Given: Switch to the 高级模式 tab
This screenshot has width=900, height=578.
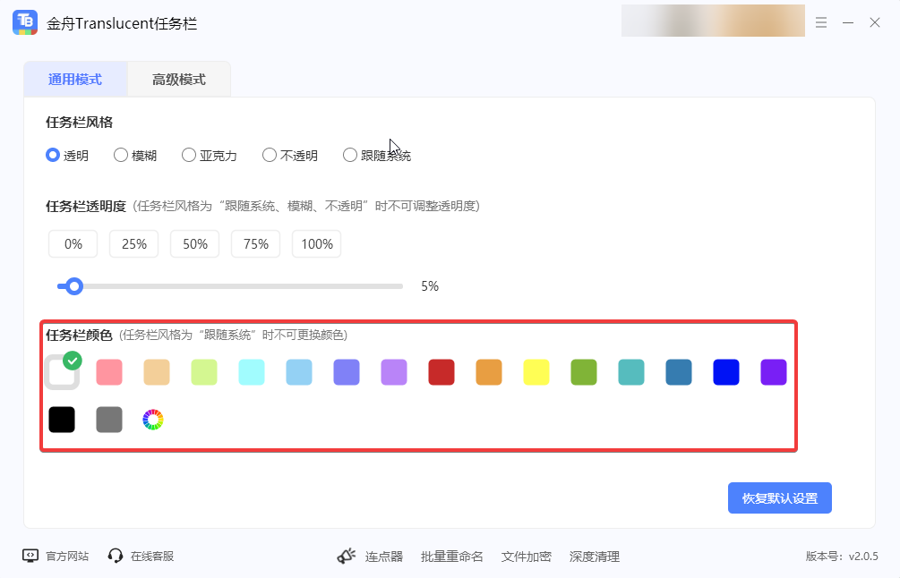Looking at the screenshot, I should 178,79.
